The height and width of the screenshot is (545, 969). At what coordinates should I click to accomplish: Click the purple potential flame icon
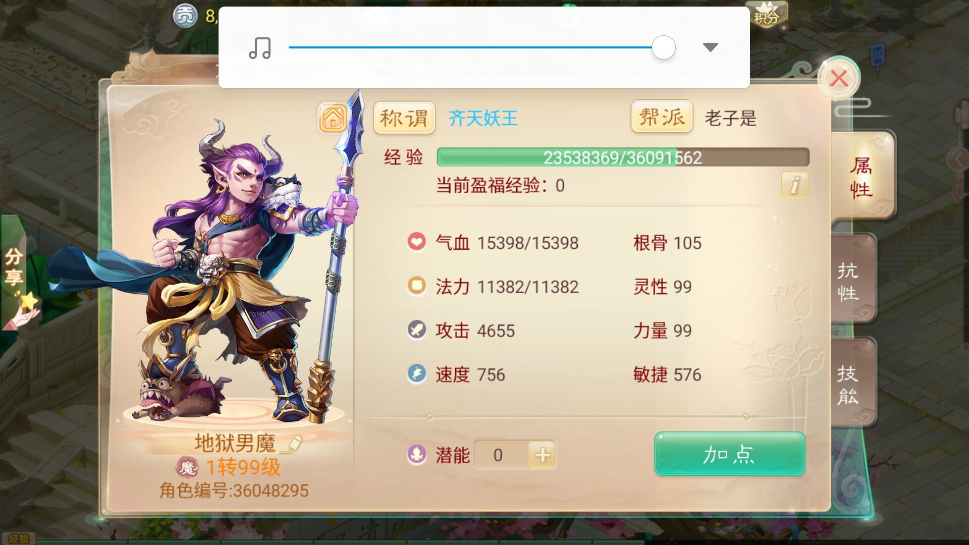[x=417, y=455]
